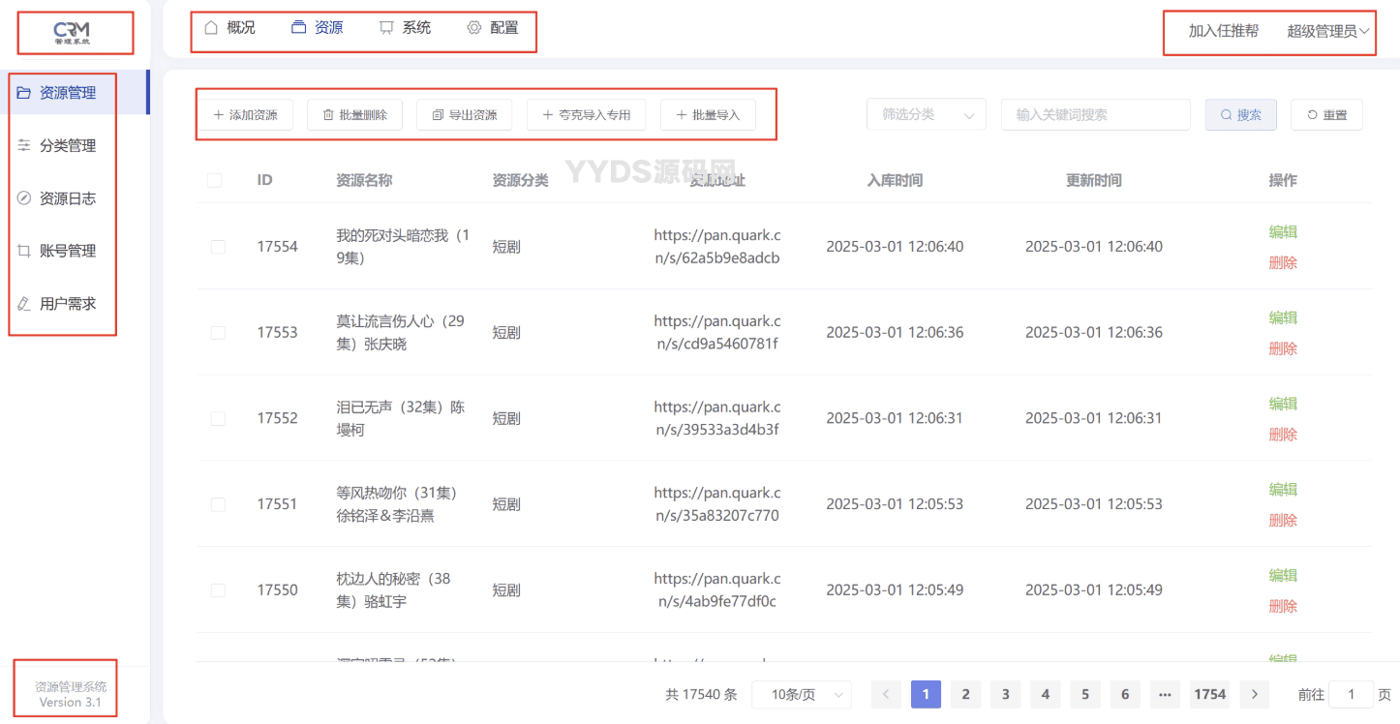Click the compass icon beside 资源日志
Screen dimensions: 1400x724
click(24, 198)
